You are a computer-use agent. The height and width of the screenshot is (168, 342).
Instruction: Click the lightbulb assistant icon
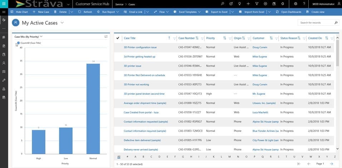click(240, 4)
